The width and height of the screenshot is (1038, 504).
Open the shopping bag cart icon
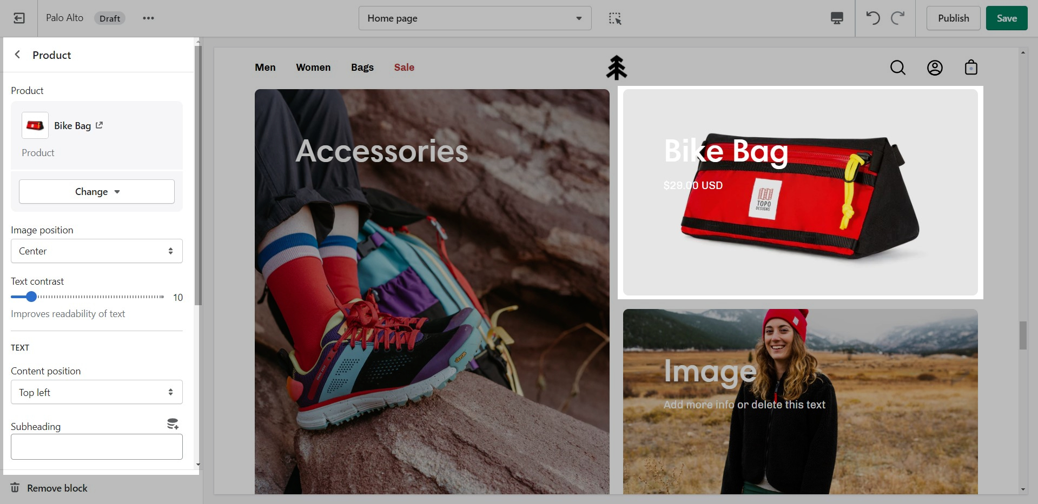tap(971, 68)
